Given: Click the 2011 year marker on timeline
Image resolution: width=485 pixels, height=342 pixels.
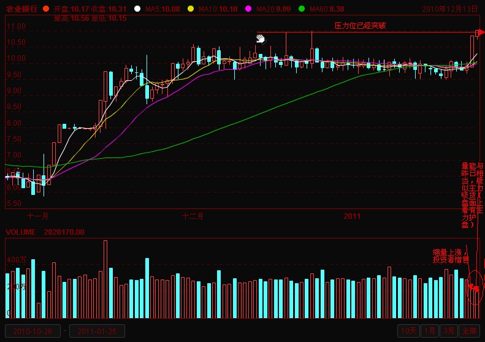Looking at the screenshot, I should [352, 216].
